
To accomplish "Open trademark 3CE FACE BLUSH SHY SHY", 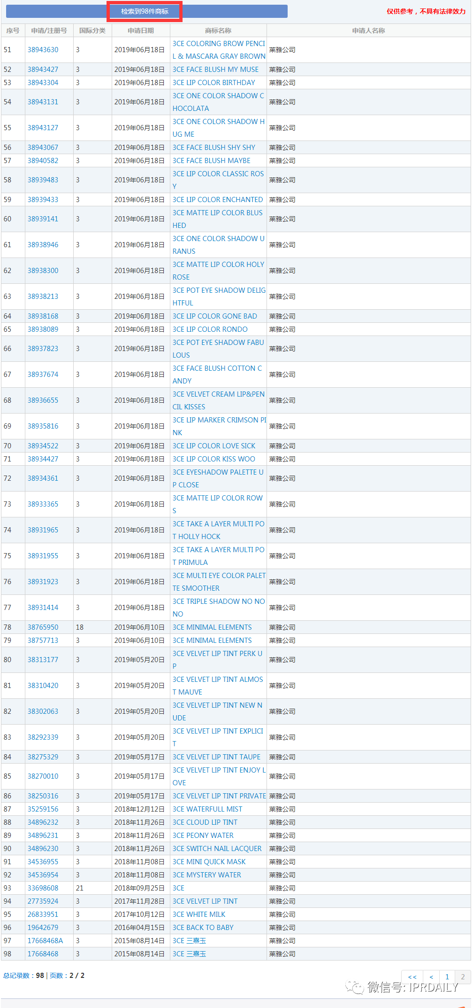I will click(x=214, y=148).
